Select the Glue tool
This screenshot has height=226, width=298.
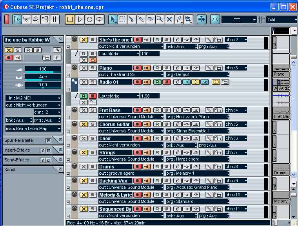(x=141, y=19)
